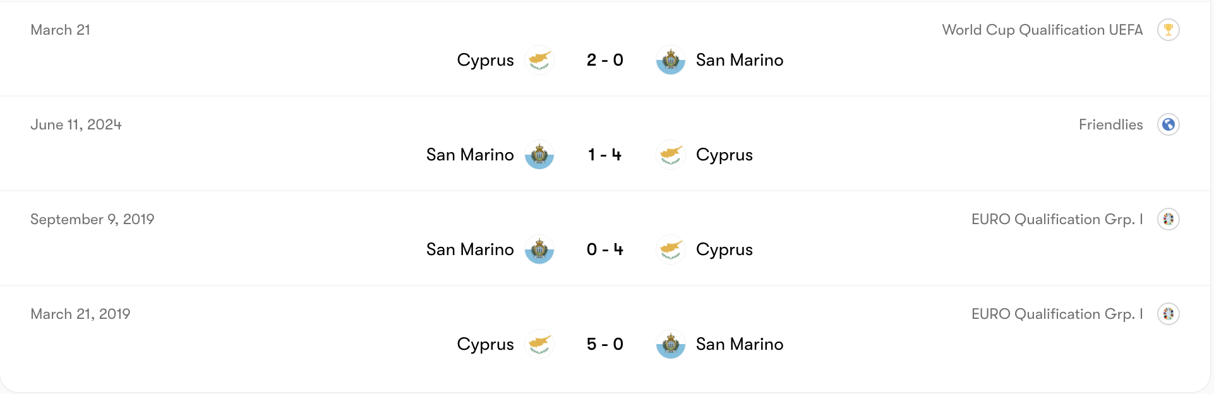This screenshot has height=394, width=1214.
Task: Open the 1 - 4 friendly match score
Action: [605, 155]
